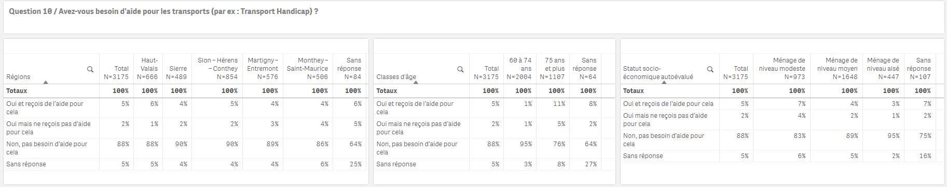Select the Martigny–Entremont N=576 column header
The width and height of the screenshot is (947, 187).
point(262,69)
